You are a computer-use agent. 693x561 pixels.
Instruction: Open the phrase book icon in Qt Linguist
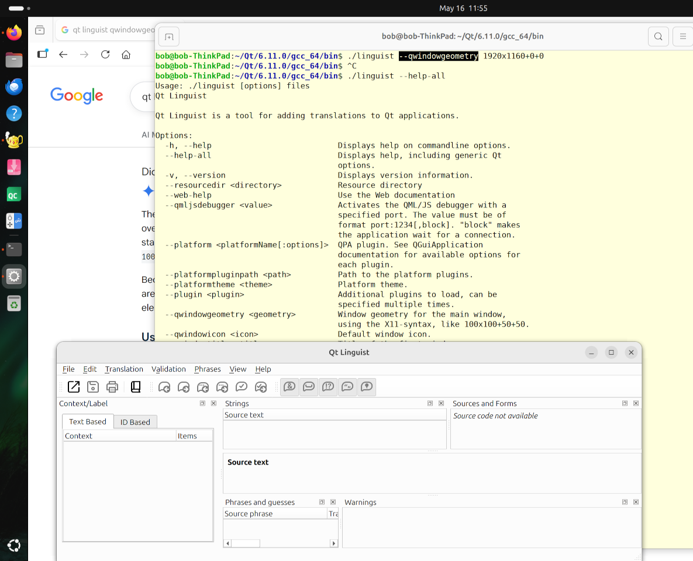136,387
